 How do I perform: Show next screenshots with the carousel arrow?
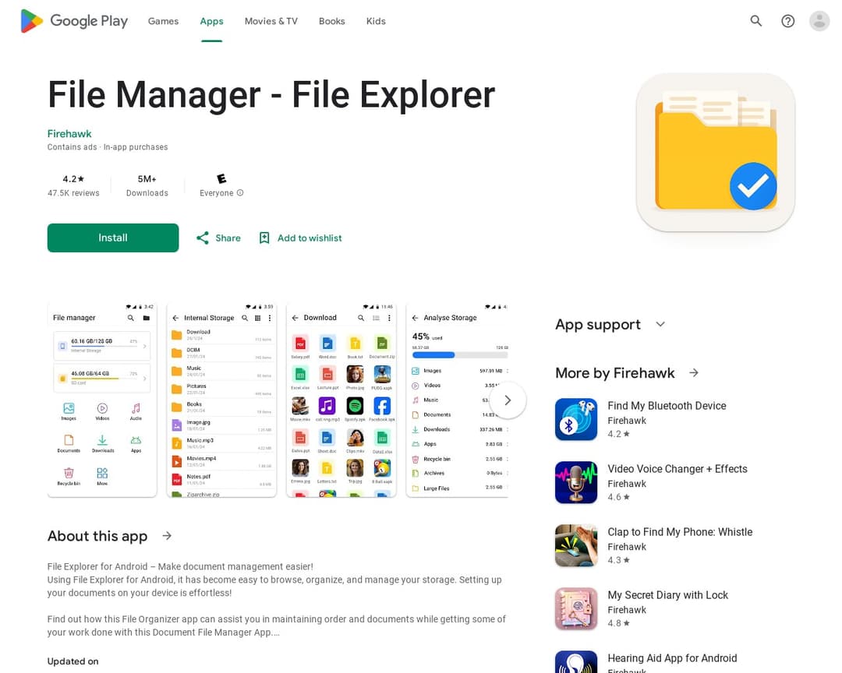[x=508, y=400]
